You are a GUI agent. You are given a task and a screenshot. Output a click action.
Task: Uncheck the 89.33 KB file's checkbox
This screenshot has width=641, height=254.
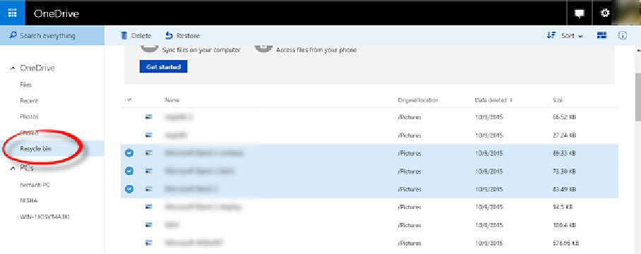coord(129,152)
